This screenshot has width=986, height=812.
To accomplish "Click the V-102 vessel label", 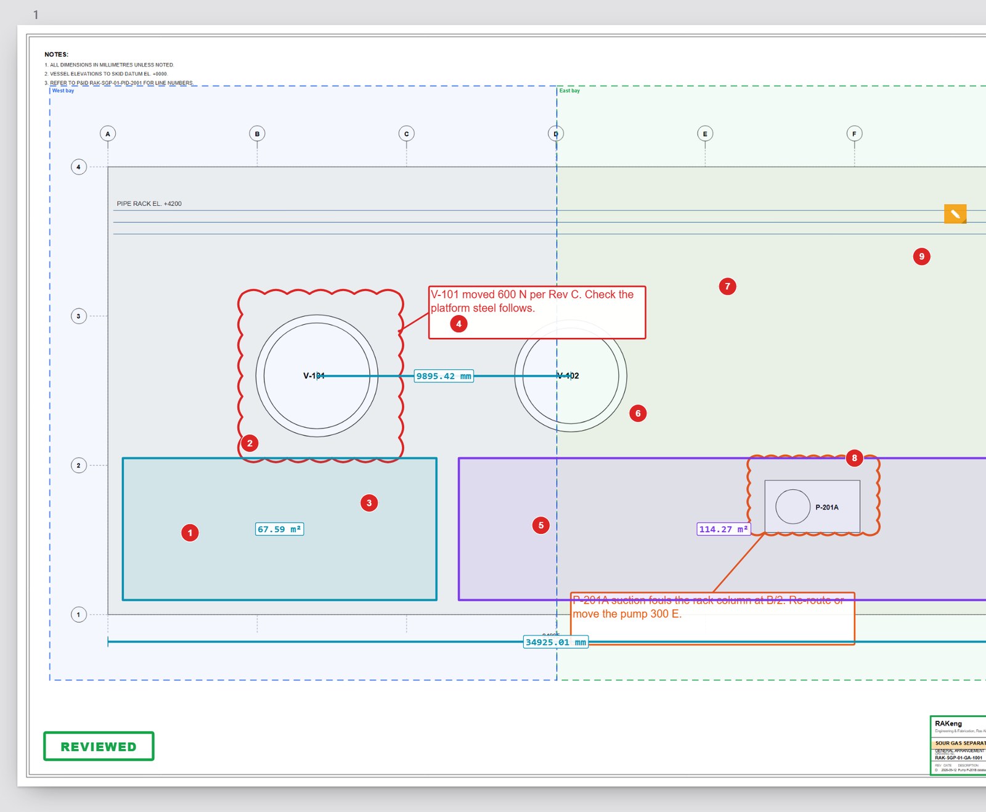I will pyautogui.click(x=568, y=375).
